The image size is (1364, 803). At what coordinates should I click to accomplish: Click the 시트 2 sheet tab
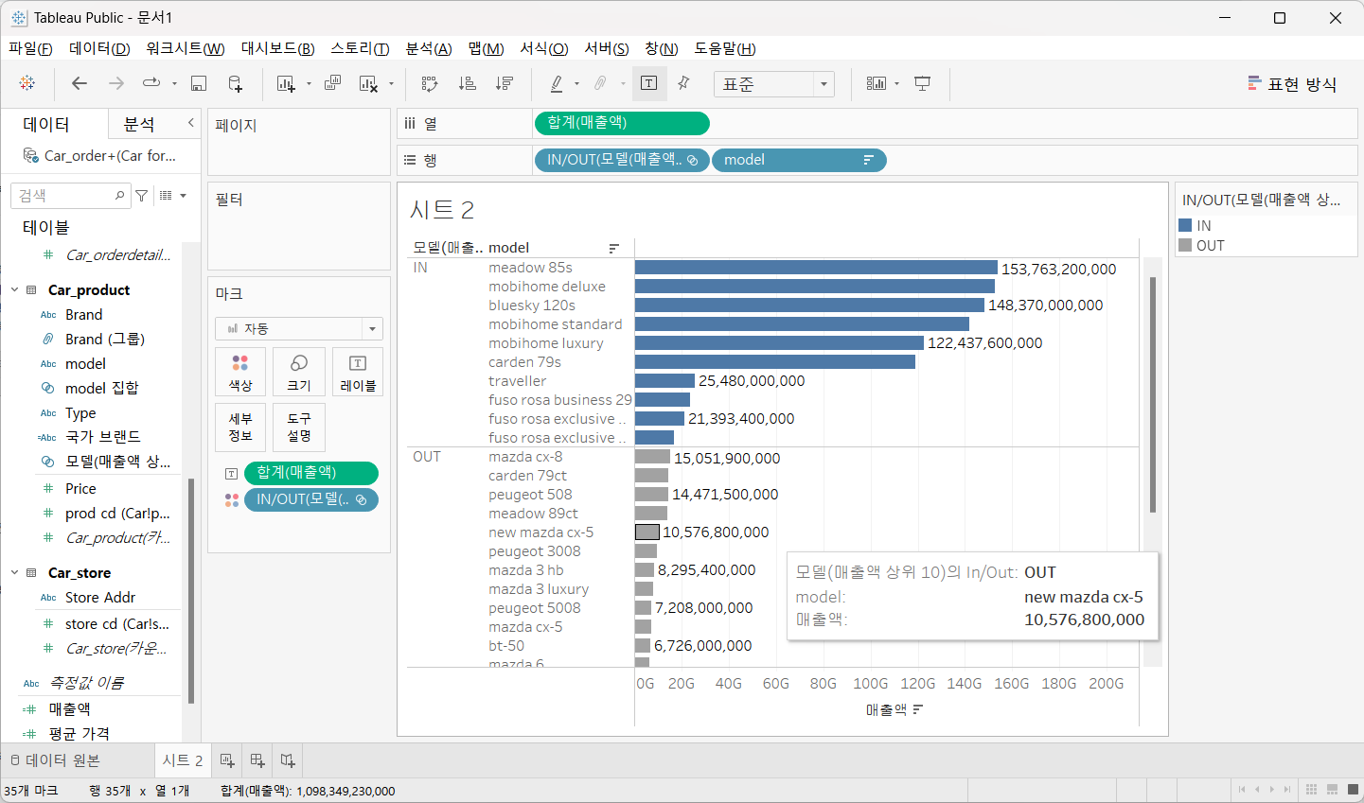pos(183,760)
